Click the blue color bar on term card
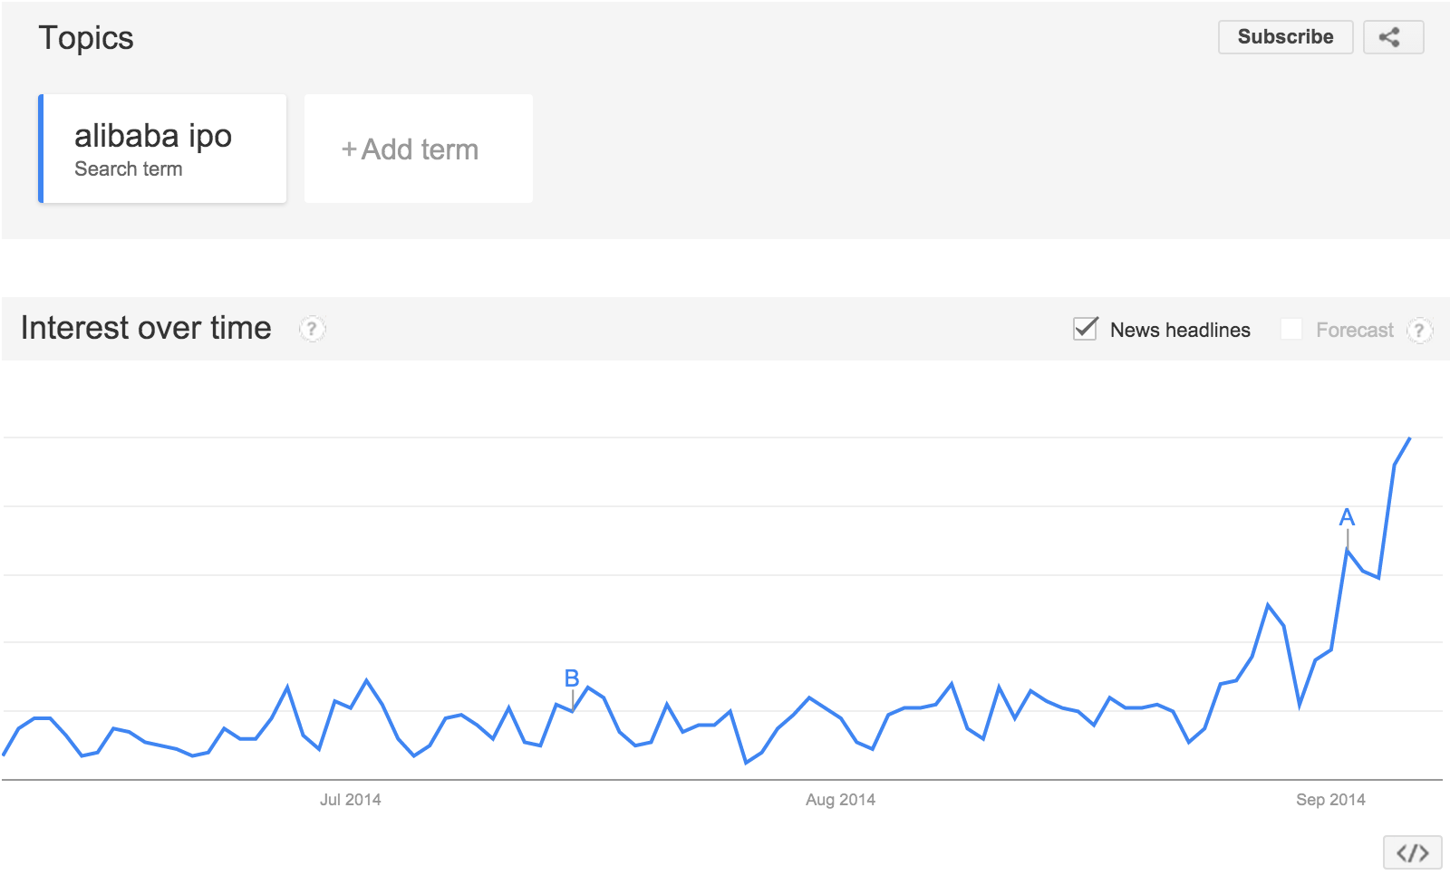1450x875 pixels. 41,149
